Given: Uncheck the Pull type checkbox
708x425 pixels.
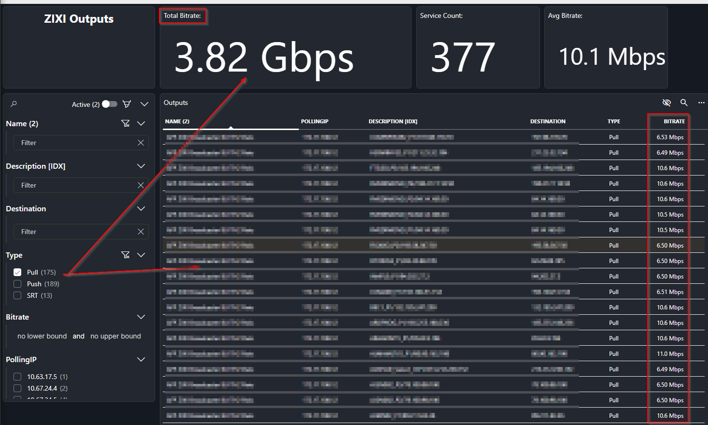Looking at the screenshot, I should click(x=17, y=272).
